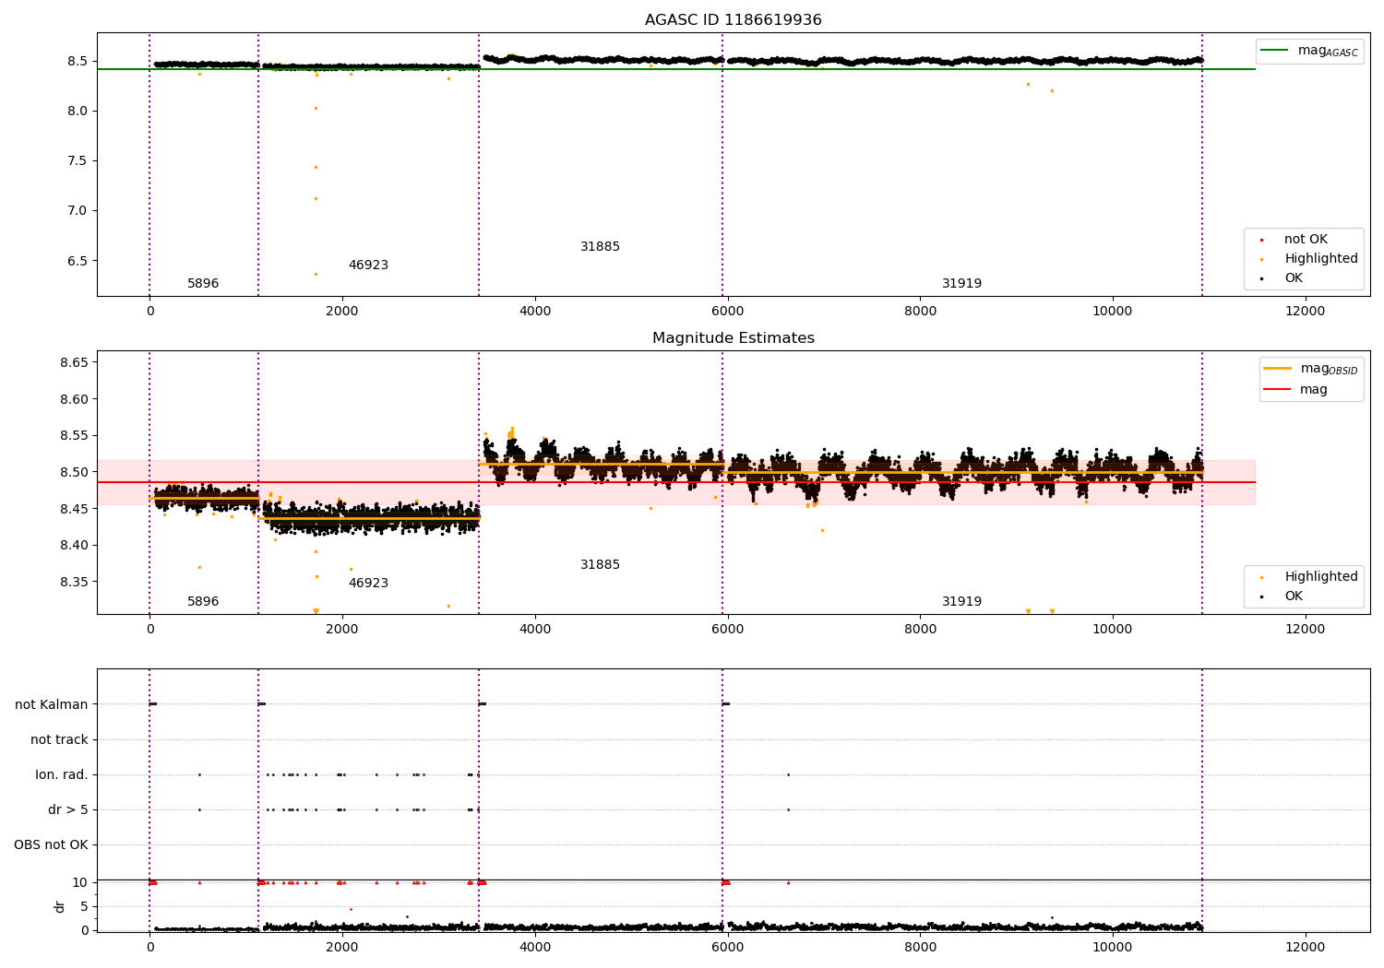The width and height of the screenshot is (1384, 968).
Task: Click the 'not Kalman' row label
Action: (x=52, y=705)
